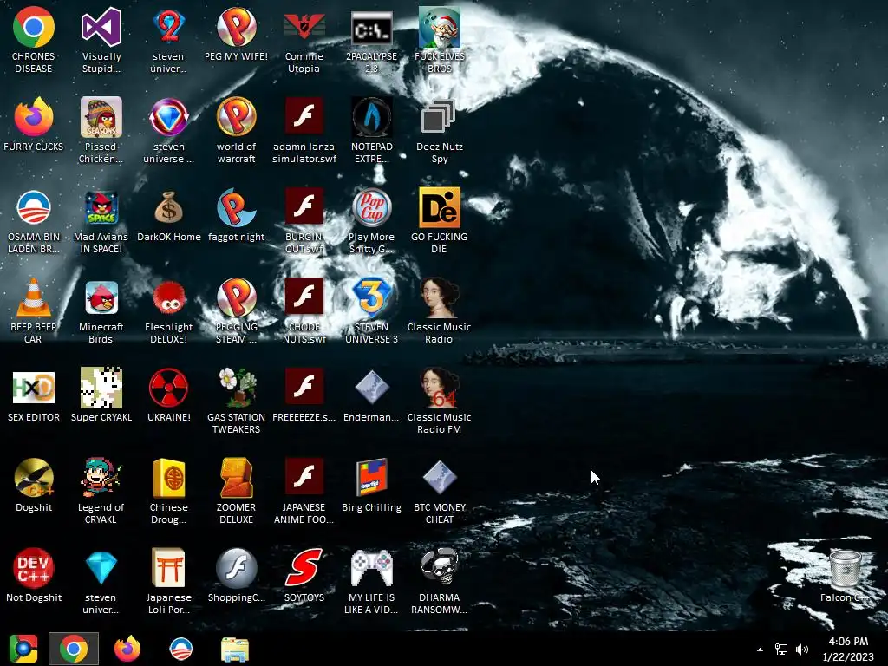The width and height of the screenshot is (888, 666).
Task: Open the Bejeweled Twist steven universe icon
Action: pyautogui.click(x=169, y=117)
